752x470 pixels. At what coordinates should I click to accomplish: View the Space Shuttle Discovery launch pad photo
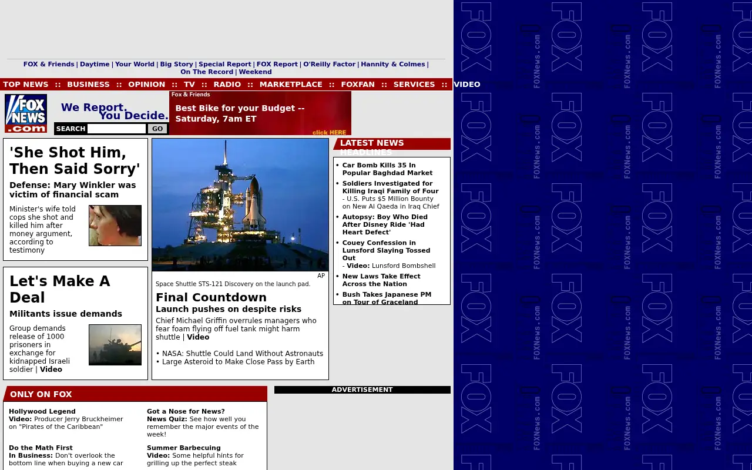tap(240, 205)
